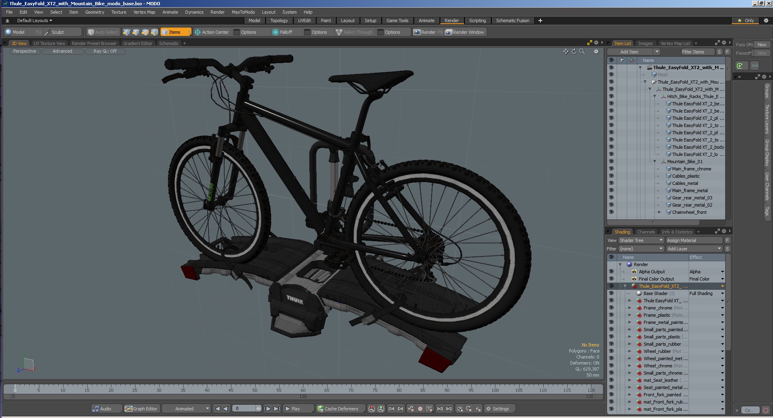Open the Vertex Map menu
773x418 pixels.
coord(144,12)
